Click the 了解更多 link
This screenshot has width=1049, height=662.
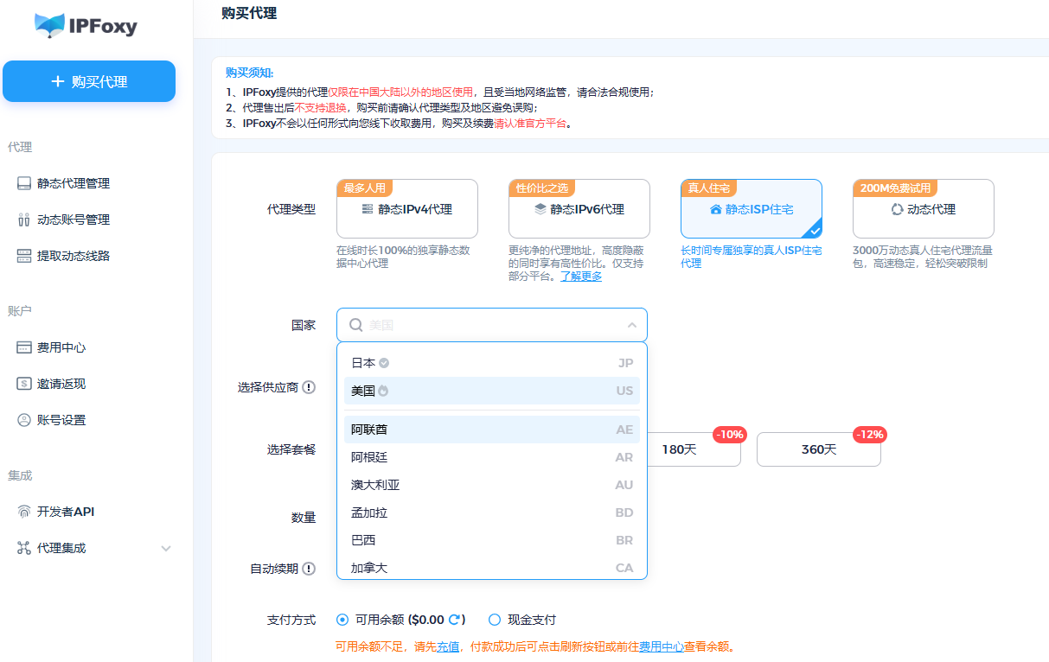(581, 277)
